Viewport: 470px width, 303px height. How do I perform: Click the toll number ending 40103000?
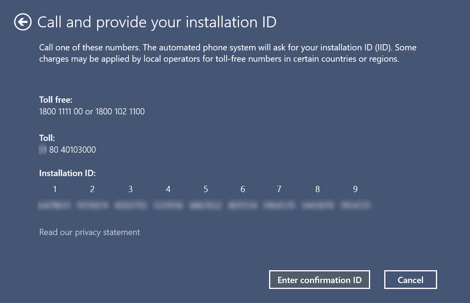pos(72,150)
